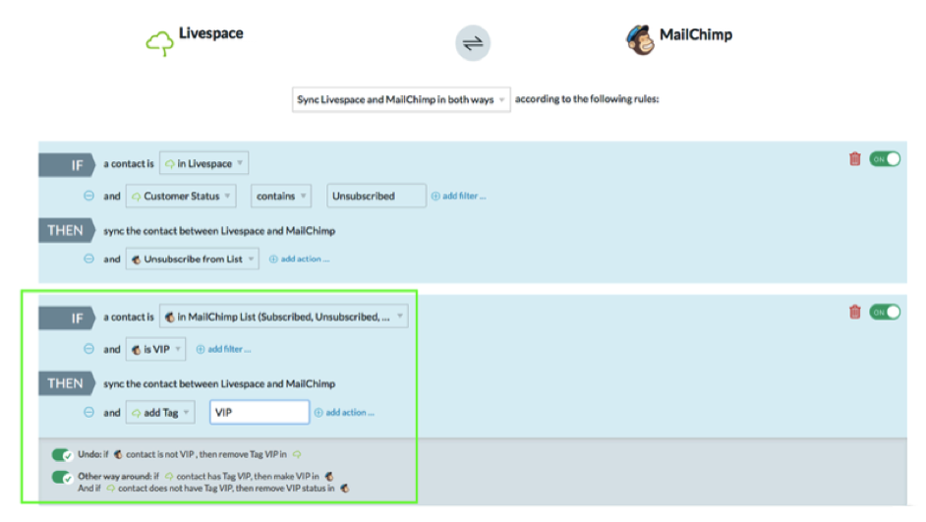Open the Customer Status field dropdown
The width and height of the screenshot is (926, 522).
click(181, 196)
